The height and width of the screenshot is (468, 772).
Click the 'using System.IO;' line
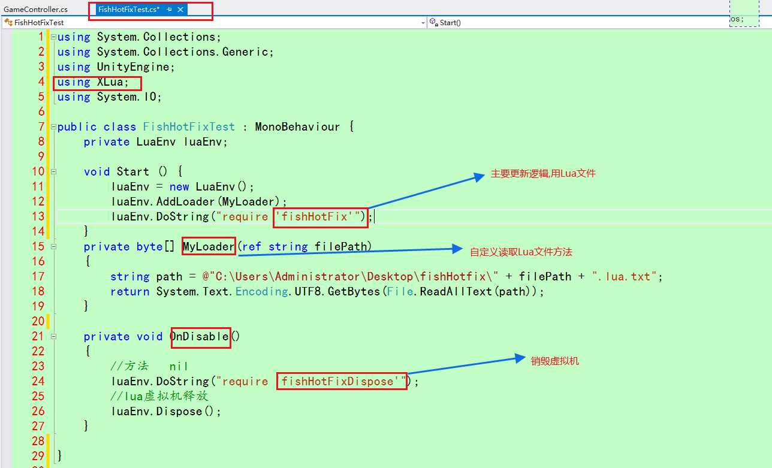coord(110,96)
